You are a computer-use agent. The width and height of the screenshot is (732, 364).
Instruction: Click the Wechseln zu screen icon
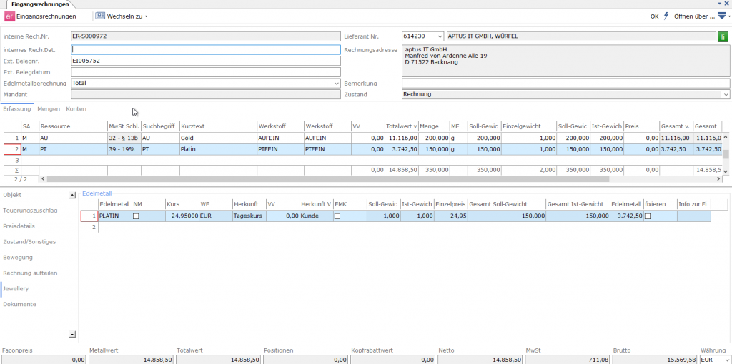click(x=100, y=16)
